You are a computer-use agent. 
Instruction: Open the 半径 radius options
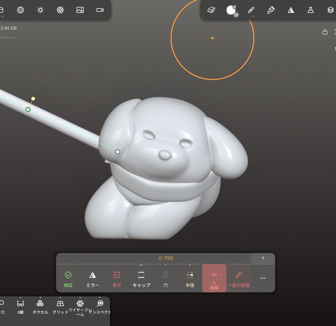pyautogui.click(x=190, y=279)
